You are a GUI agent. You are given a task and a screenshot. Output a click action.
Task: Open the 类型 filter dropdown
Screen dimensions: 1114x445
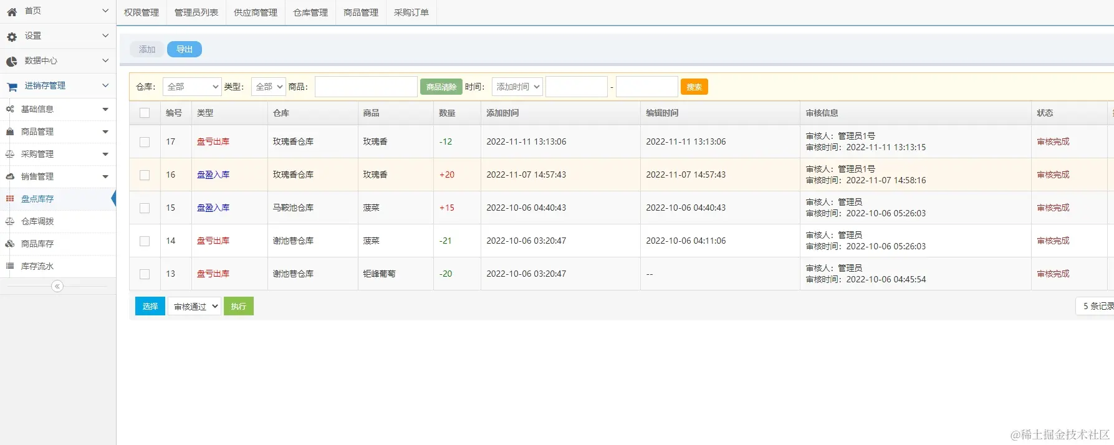point(269,87)
